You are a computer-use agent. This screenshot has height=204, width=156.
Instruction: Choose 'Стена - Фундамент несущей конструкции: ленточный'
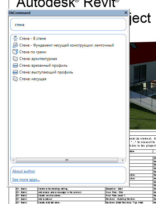pos(67,45)
